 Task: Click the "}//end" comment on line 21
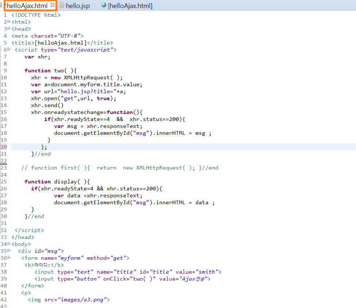(x=41, y=154)
